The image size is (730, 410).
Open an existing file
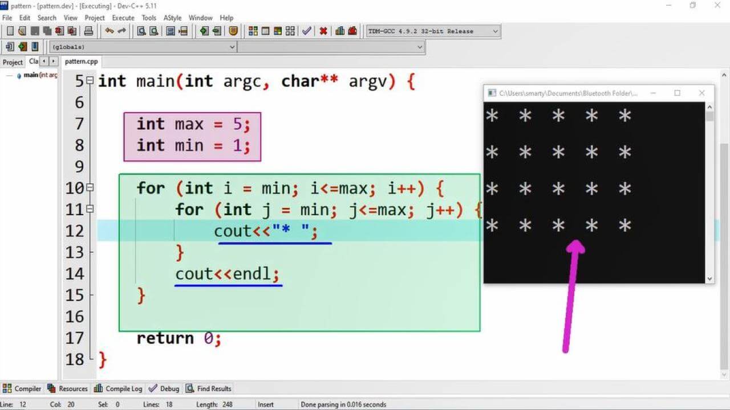tap(23, 31)
